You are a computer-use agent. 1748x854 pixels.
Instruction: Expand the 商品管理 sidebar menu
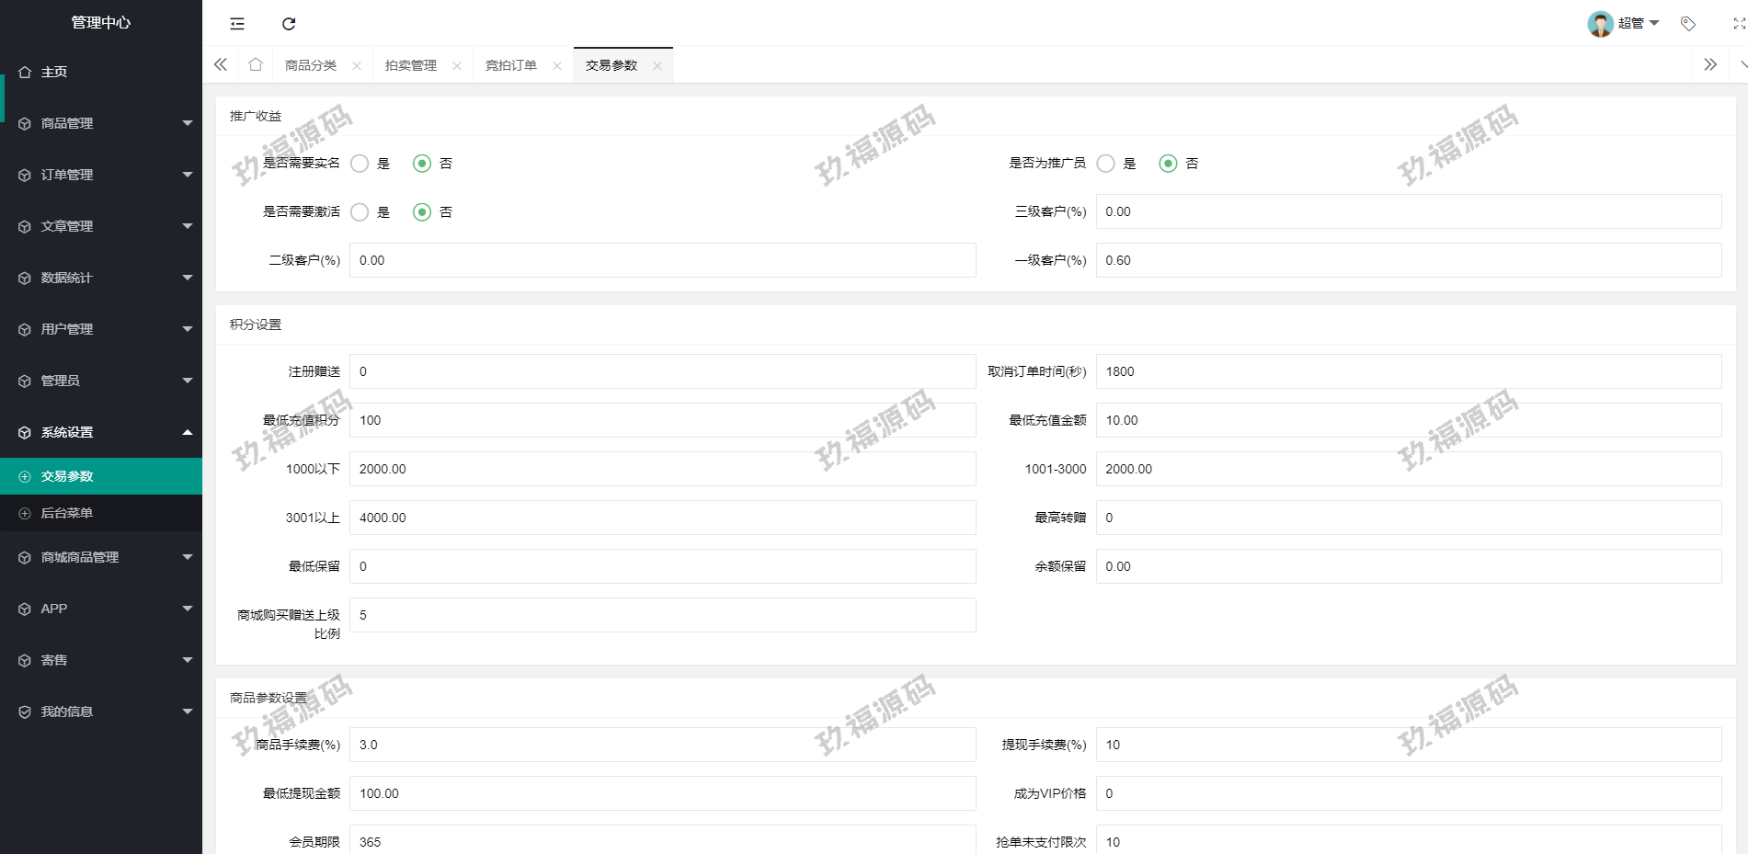point(101,123)
